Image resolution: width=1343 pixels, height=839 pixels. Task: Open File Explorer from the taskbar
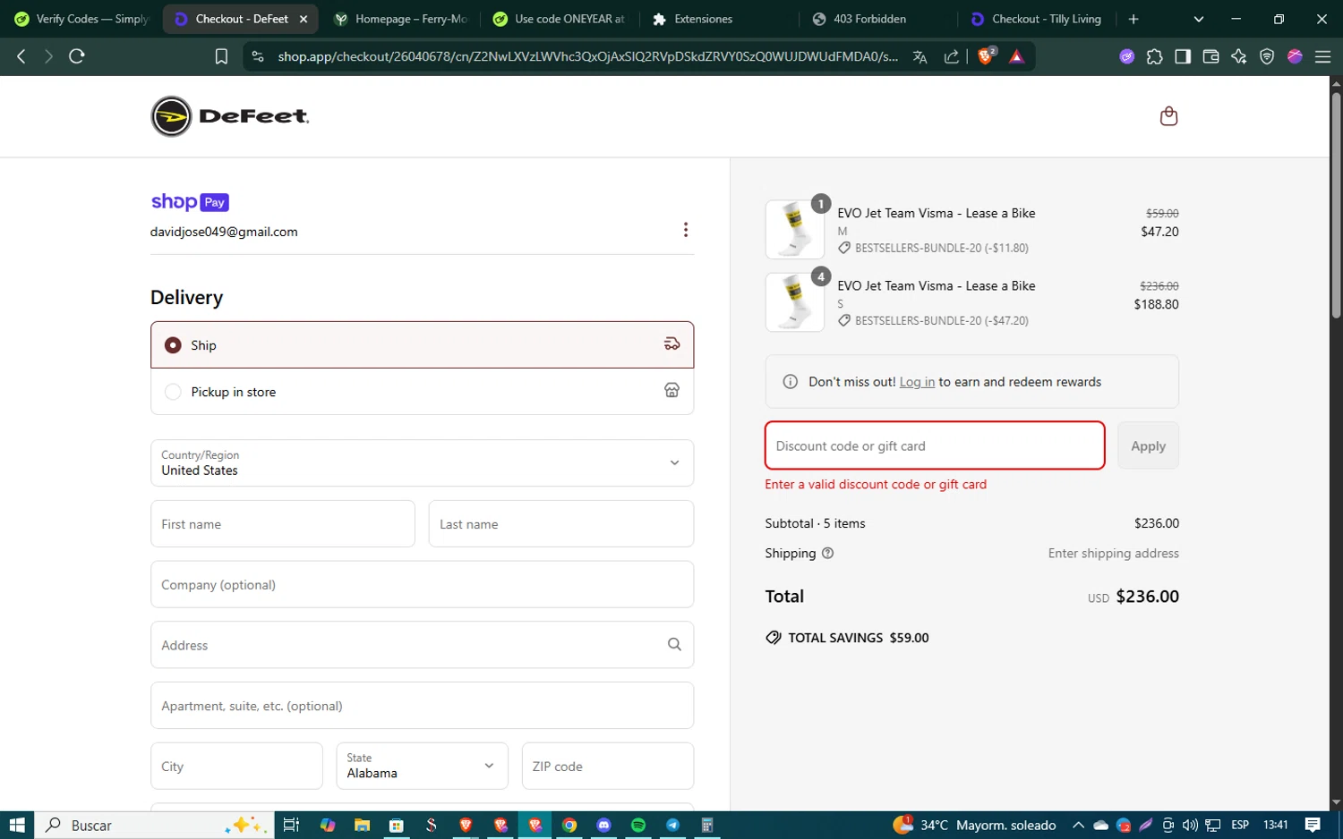362,825
